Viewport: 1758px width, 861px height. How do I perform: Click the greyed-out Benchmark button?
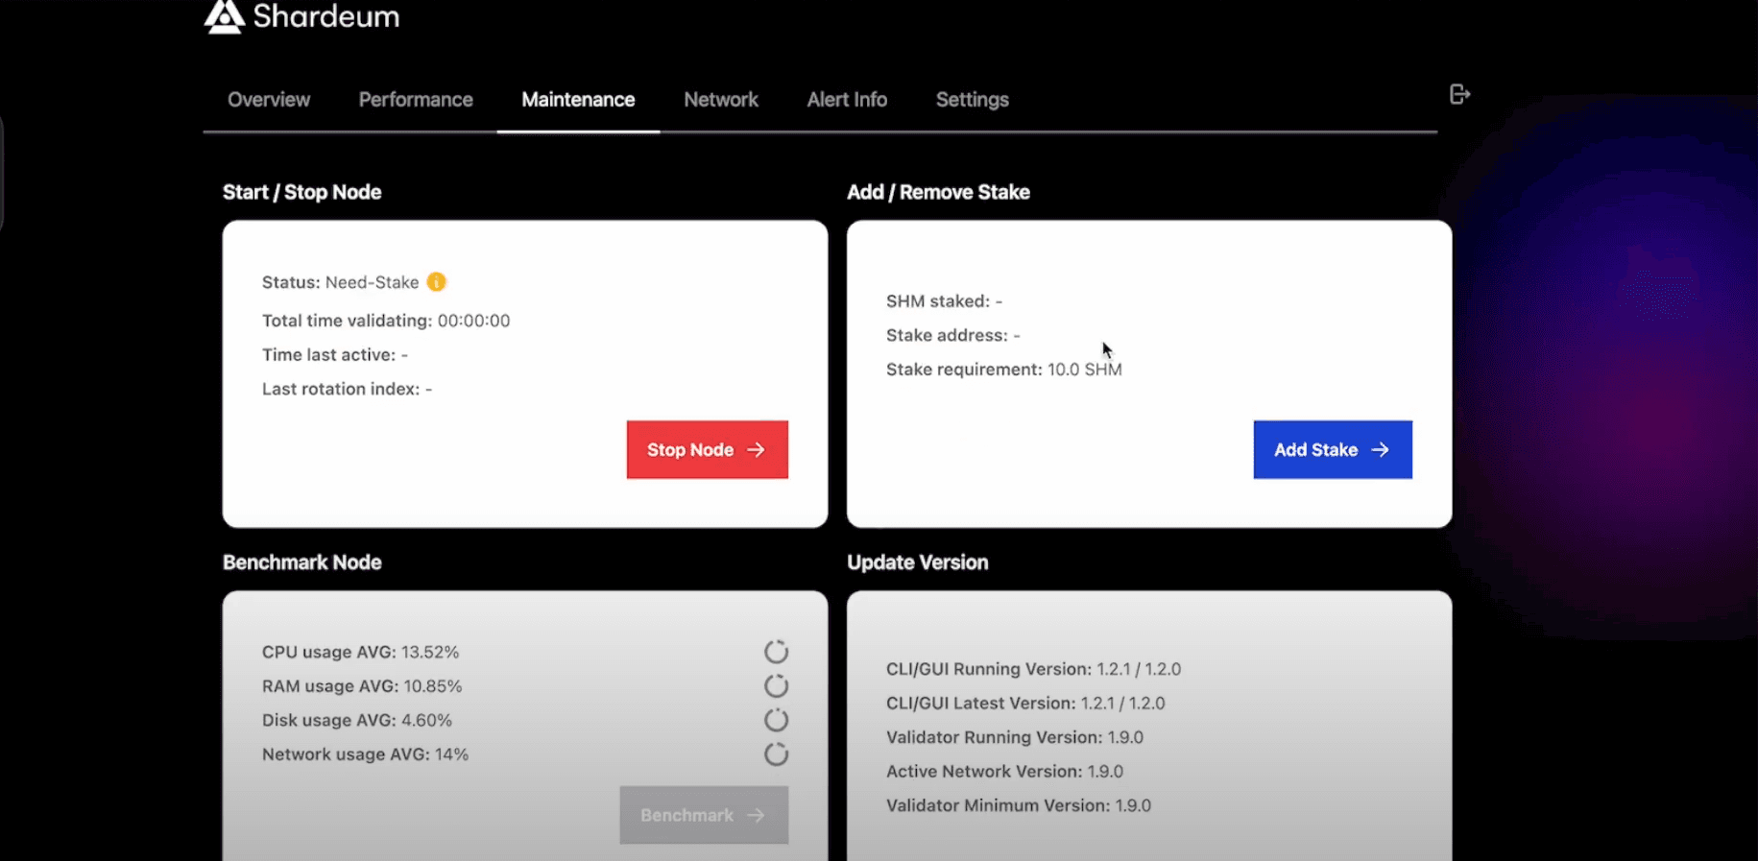click(x=704, y=815)
